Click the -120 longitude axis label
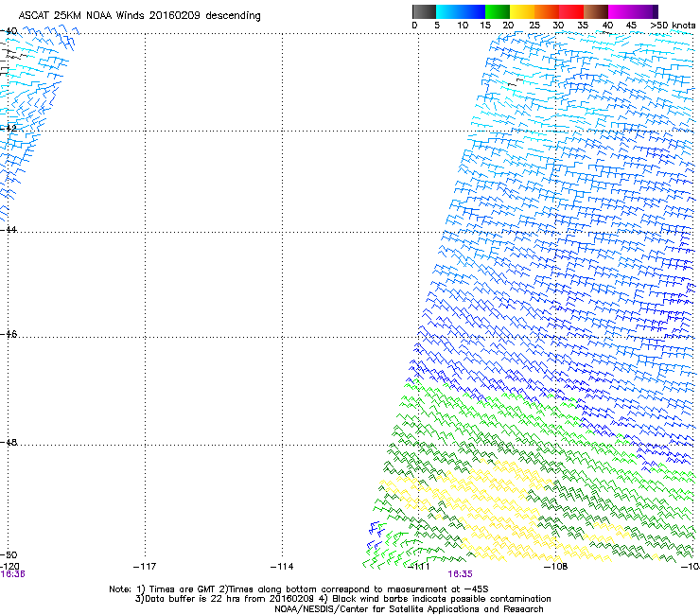The width and height of the screenshot is (700, 615). pyautogui.click(x=9, y=567)
